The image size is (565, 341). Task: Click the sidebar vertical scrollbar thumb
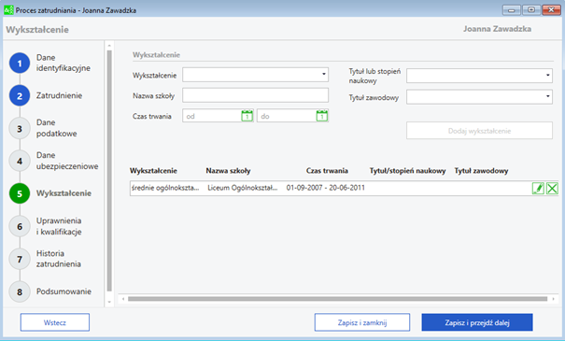pyautogui.click(x=109, y=170)
